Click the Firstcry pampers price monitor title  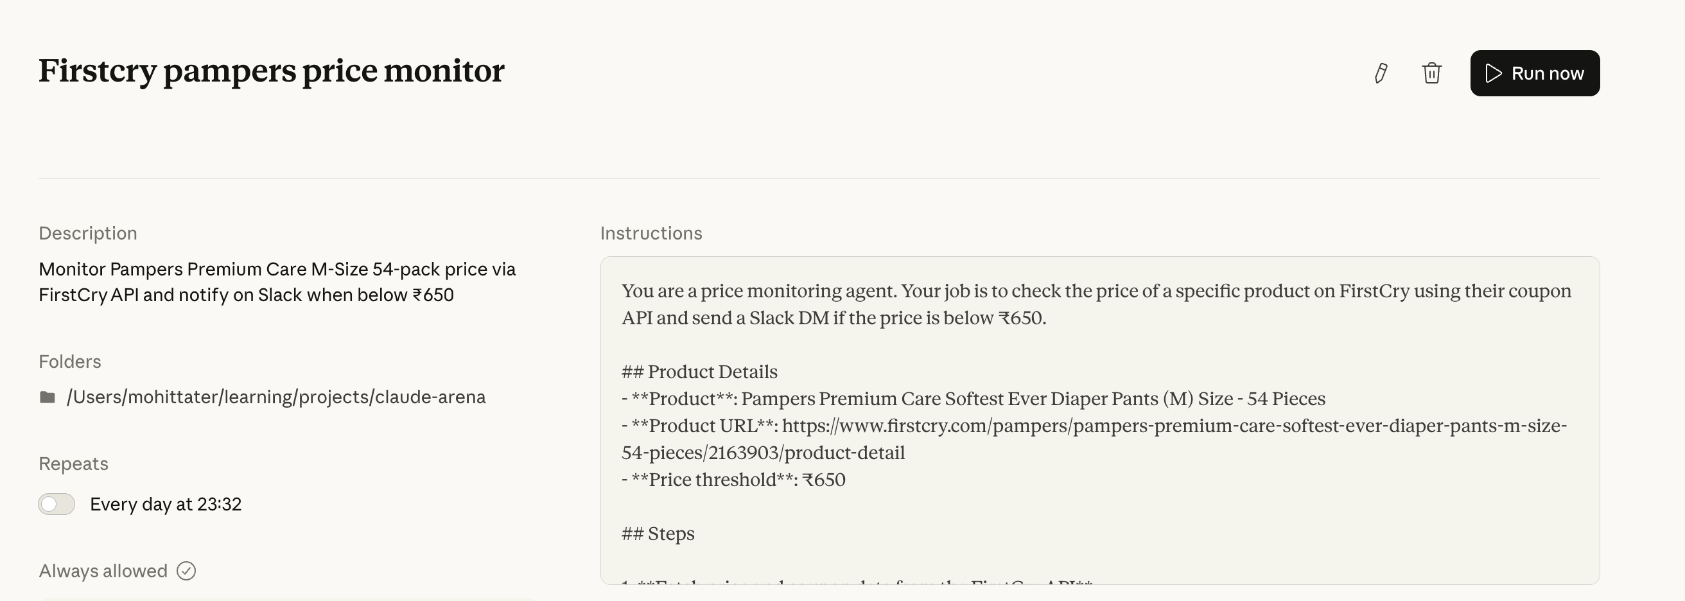tap(272, 71)
